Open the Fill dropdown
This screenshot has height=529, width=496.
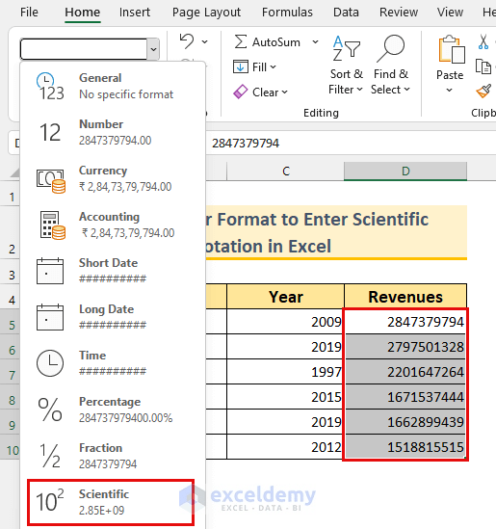click(264, 66)
